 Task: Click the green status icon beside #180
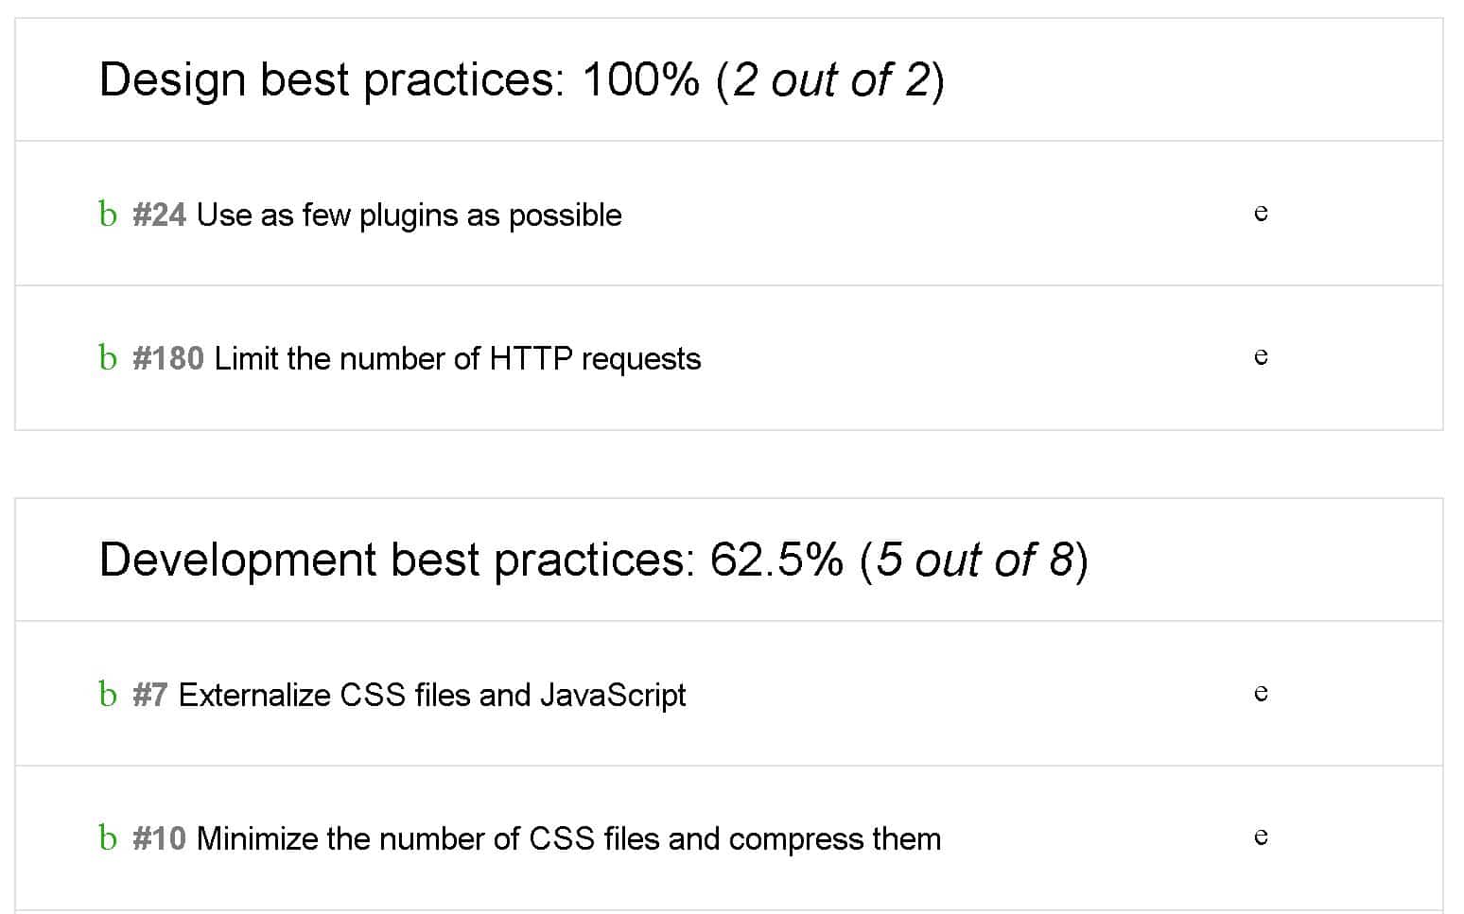pyautogui.click(x=108, y=358)
